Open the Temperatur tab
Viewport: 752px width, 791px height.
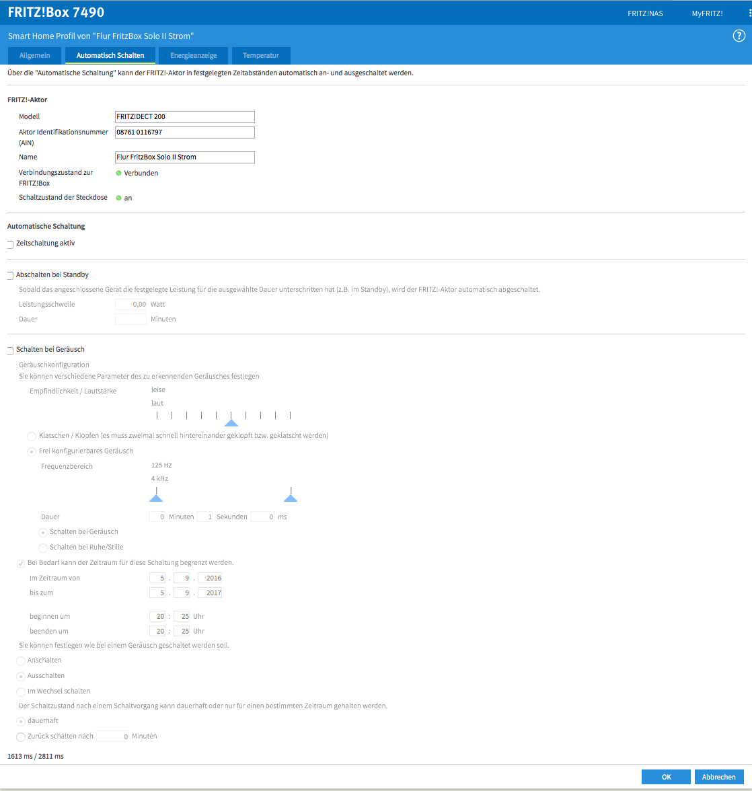[x=261, y=55]
